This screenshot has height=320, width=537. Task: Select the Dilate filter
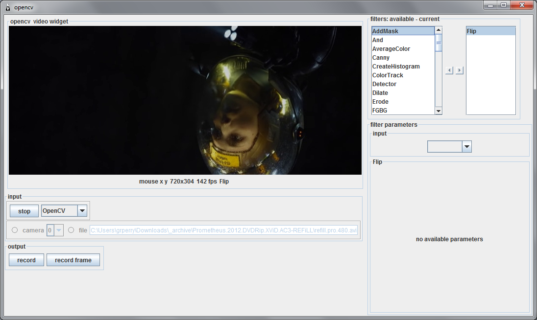pyautogui.click(x=403, y=93)
